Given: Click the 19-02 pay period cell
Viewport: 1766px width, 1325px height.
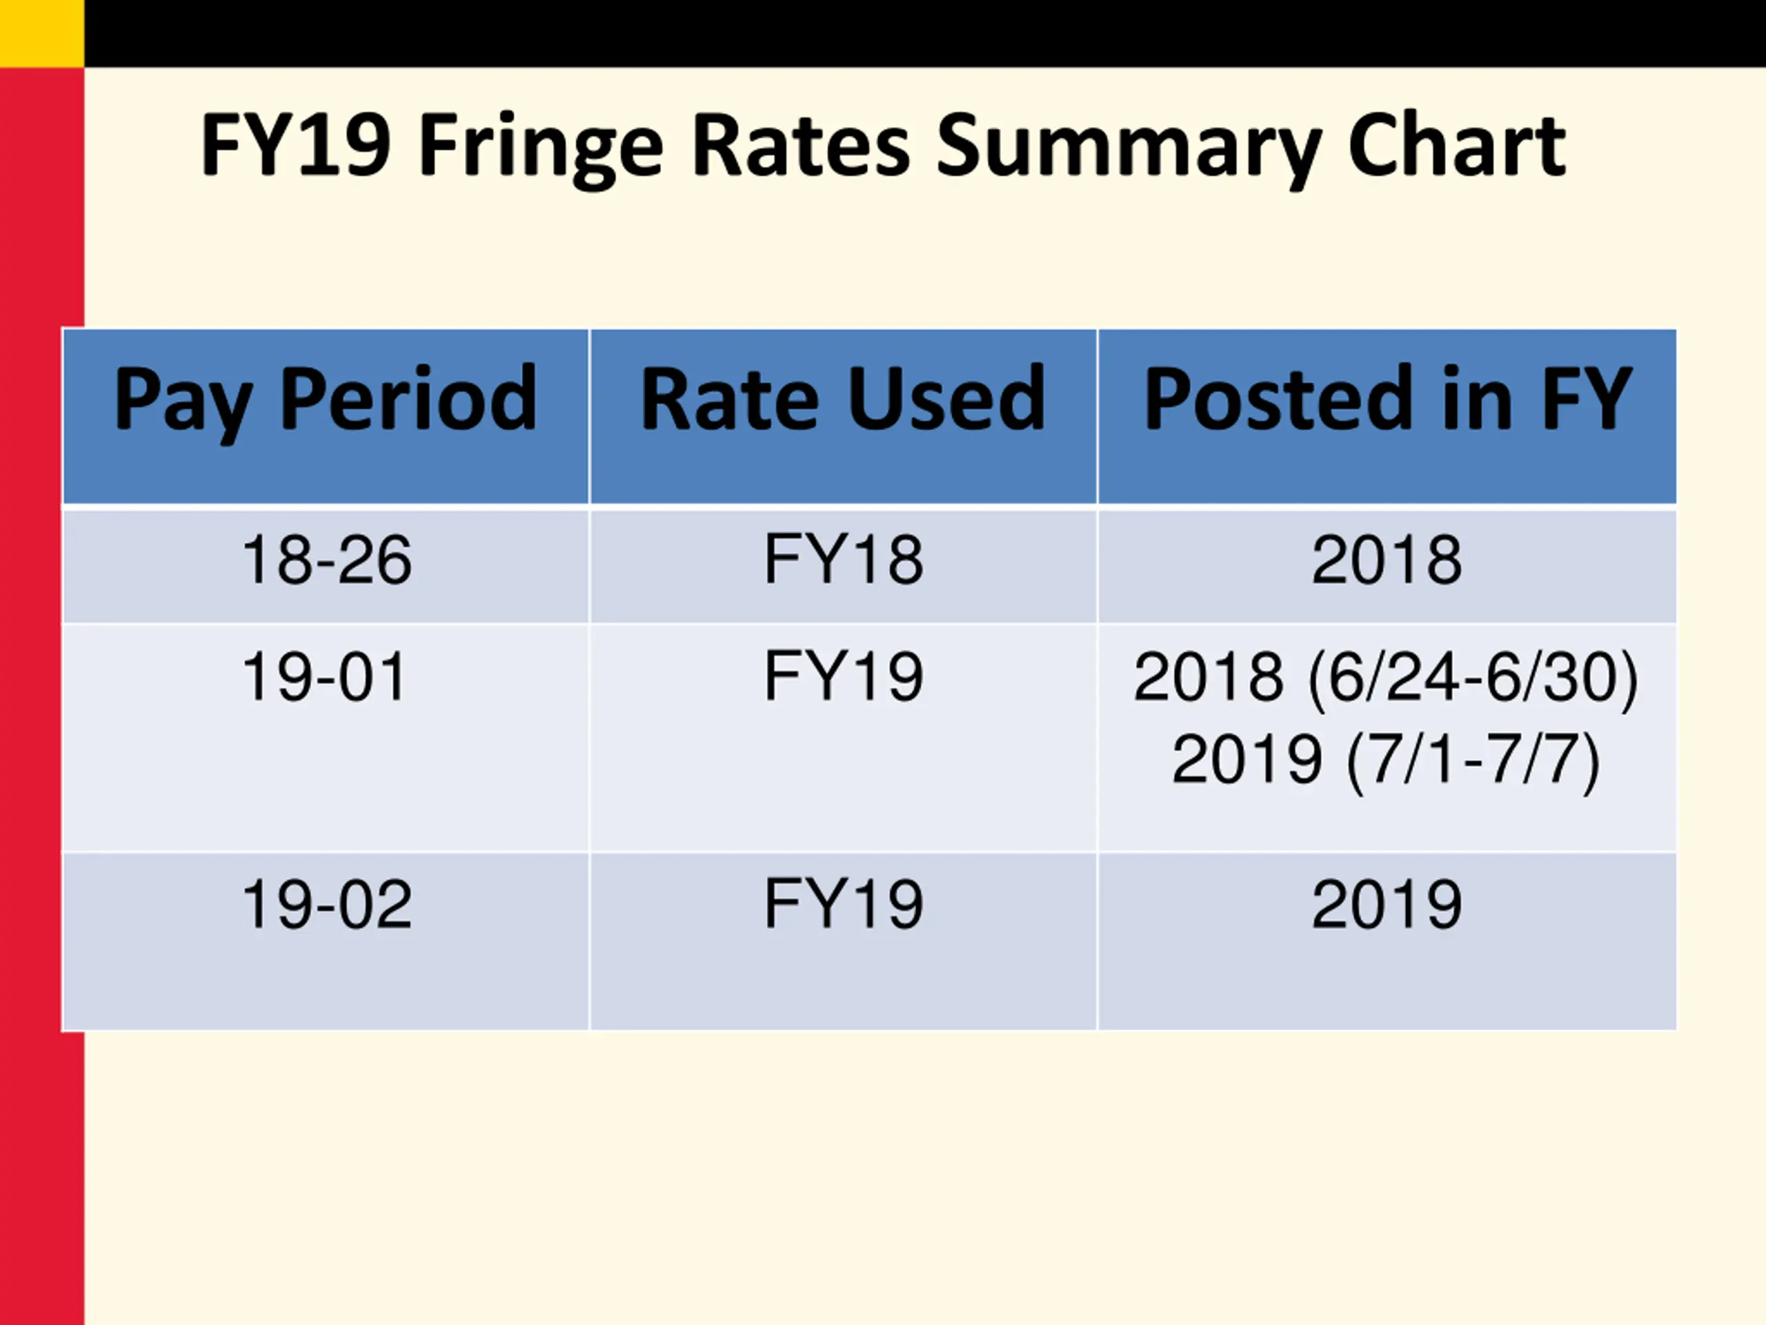Looking at the screenshot, I should coord(326,905).
